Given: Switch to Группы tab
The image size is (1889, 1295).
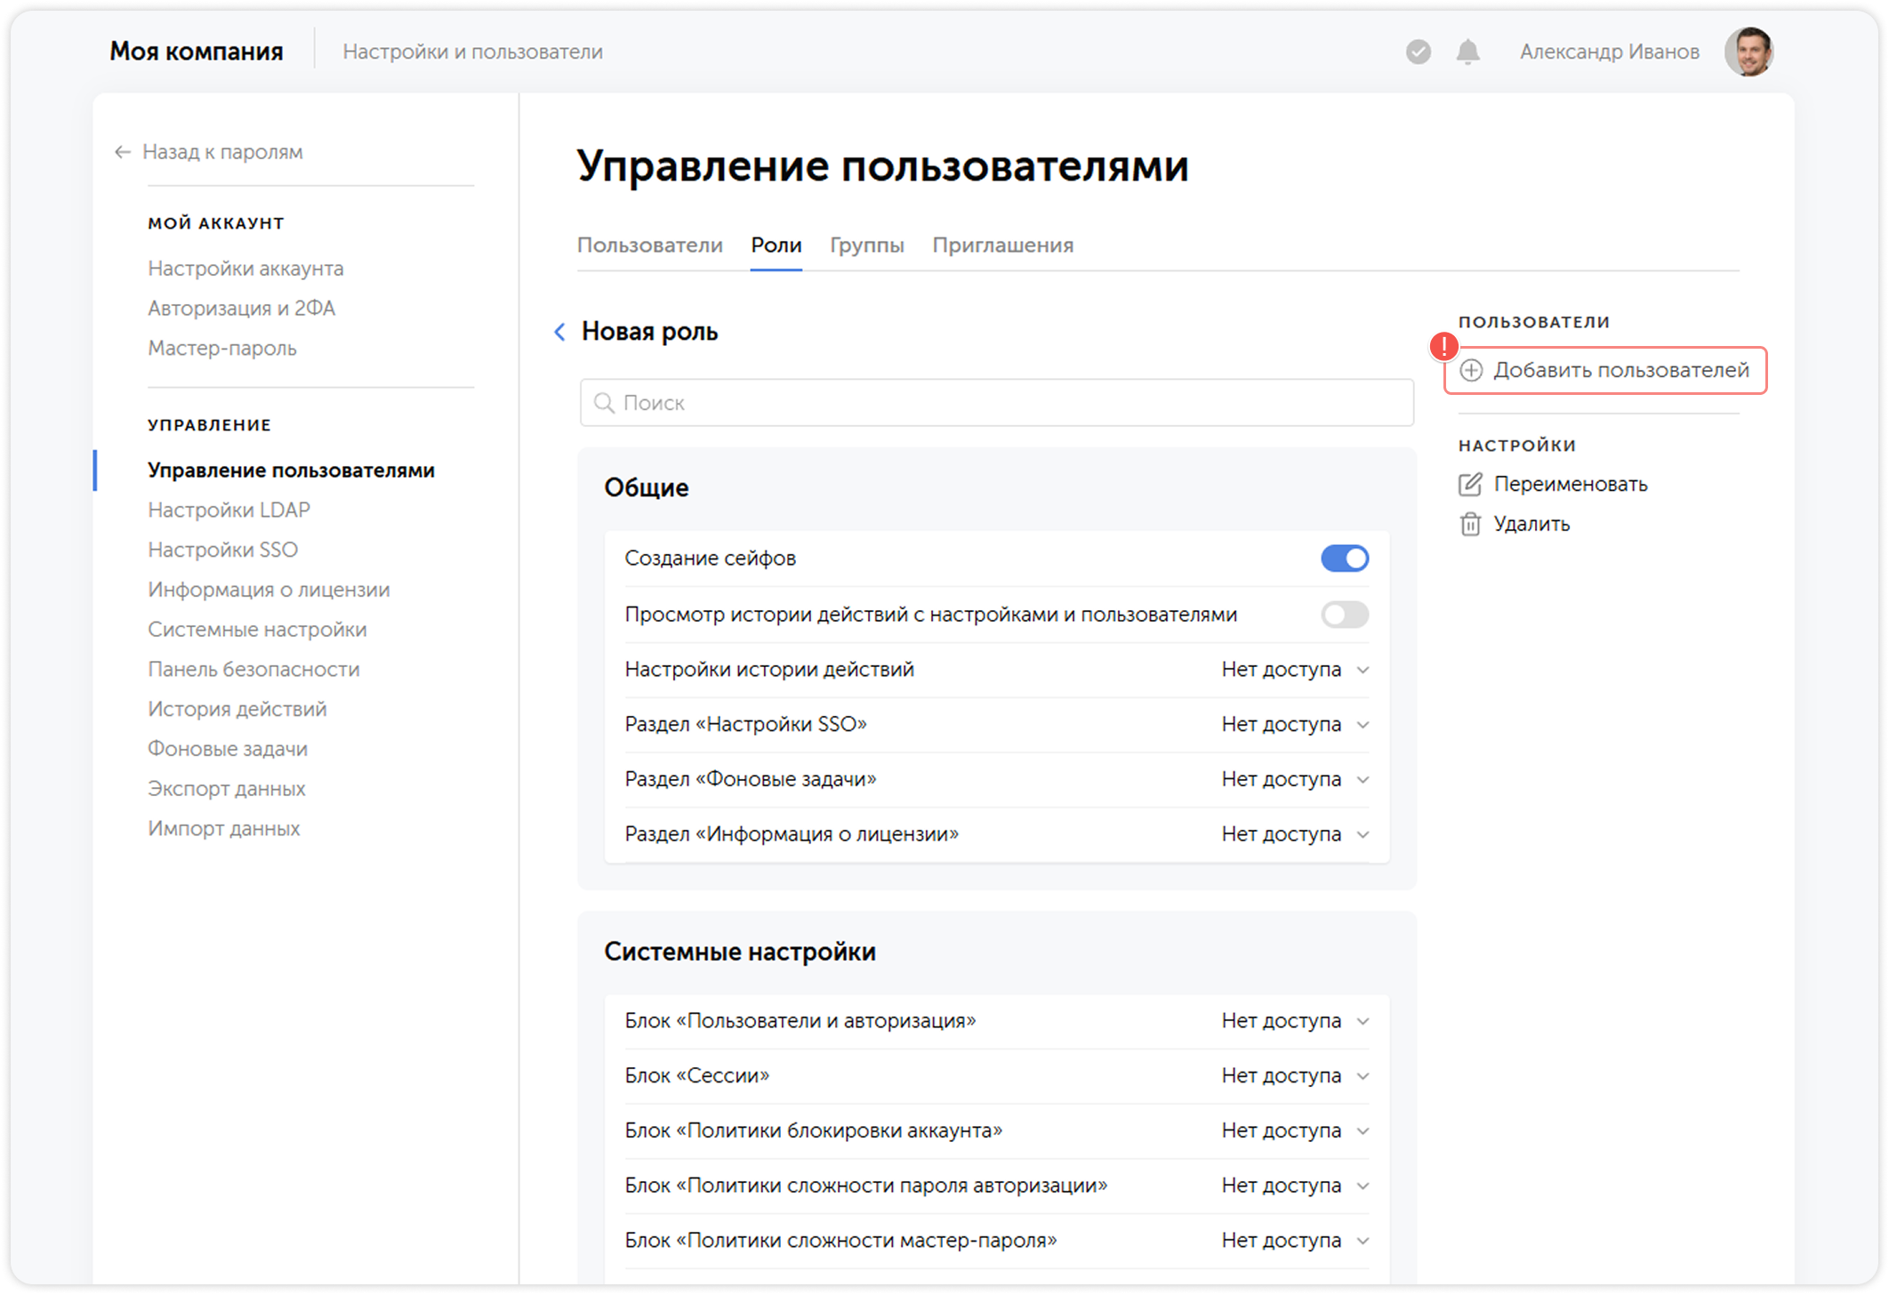Looking at the screenshot, I should coord(867,245).
